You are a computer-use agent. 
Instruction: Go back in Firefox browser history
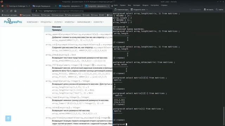tap(3, 11)
